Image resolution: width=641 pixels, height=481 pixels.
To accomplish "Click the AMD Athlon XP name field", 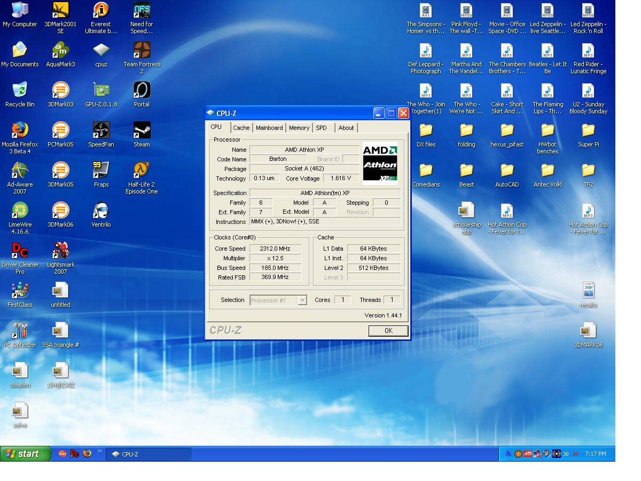I will pos(304,150).
